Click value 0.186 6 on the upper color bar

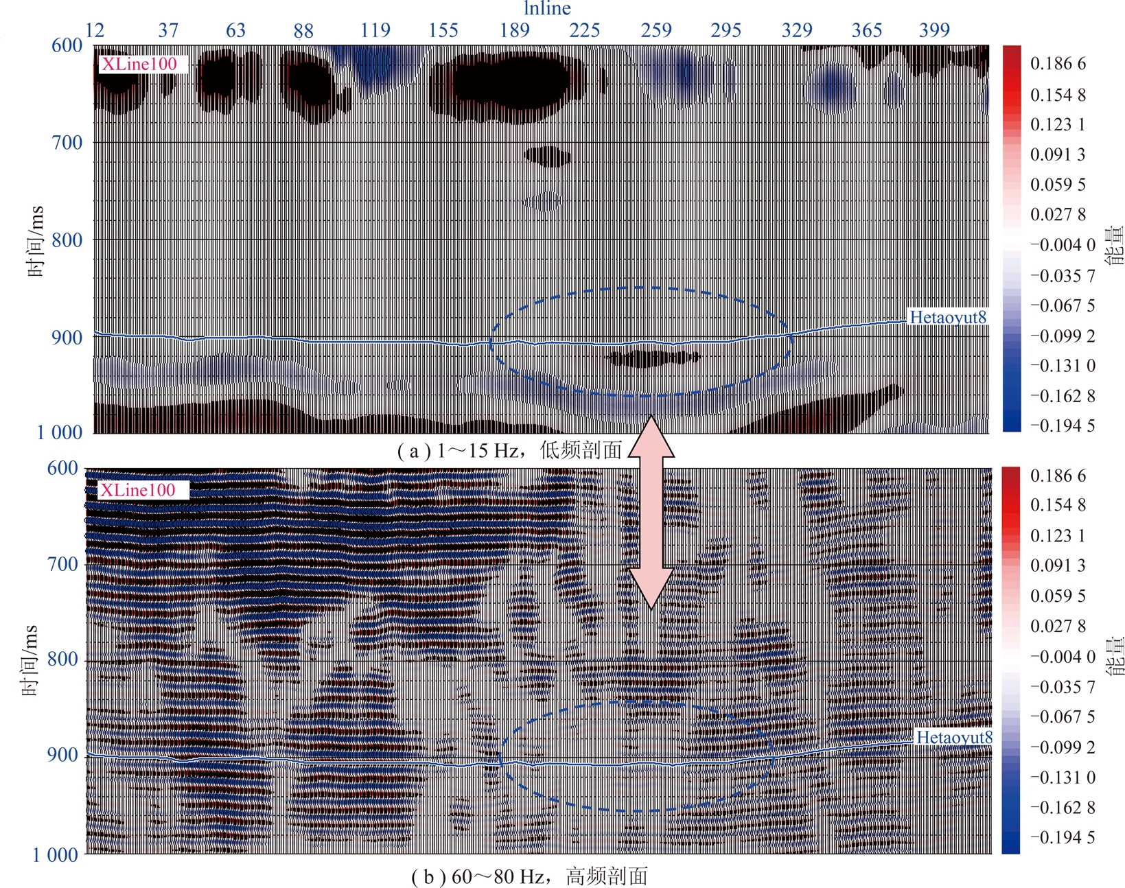1058,64
